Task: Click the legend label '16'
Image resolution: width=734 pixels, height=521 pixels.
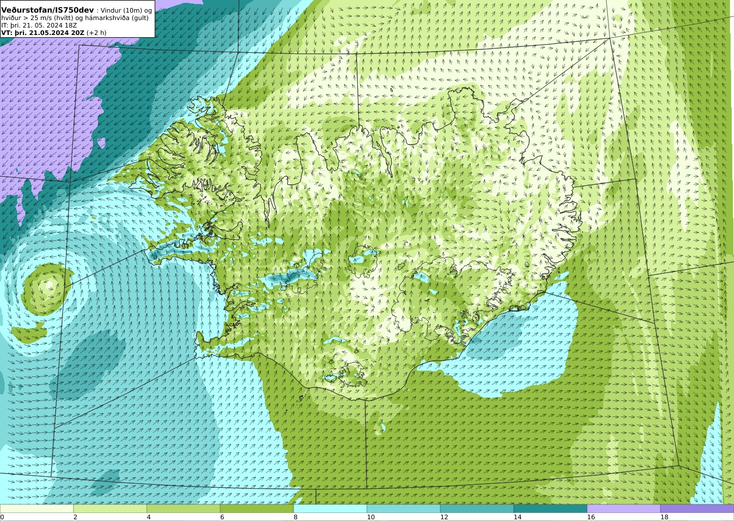Action: pos(591,517)
